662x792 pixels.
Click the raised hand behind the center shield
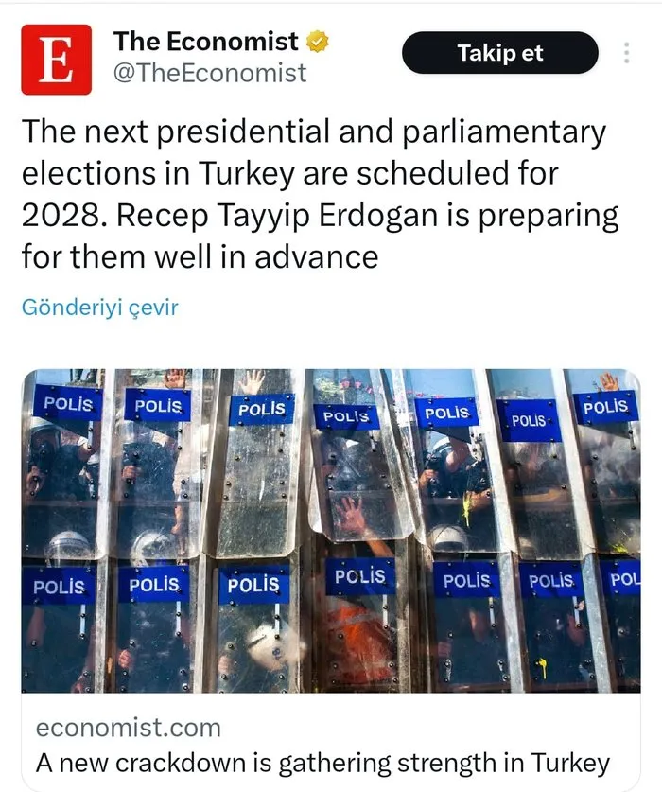click(x=351, y=514)
